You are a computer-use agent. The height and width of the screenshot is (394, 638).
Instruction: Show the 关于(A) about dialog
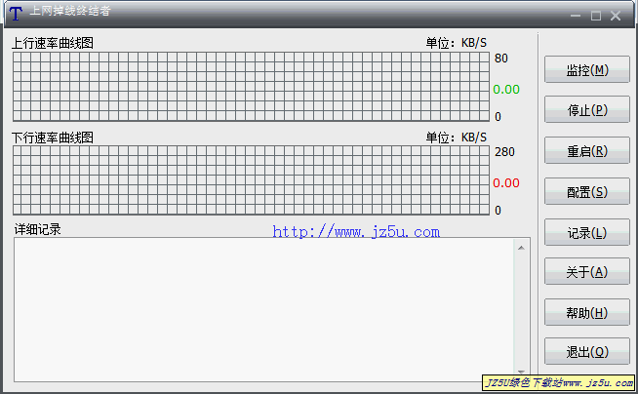click(x=586, y=272)
